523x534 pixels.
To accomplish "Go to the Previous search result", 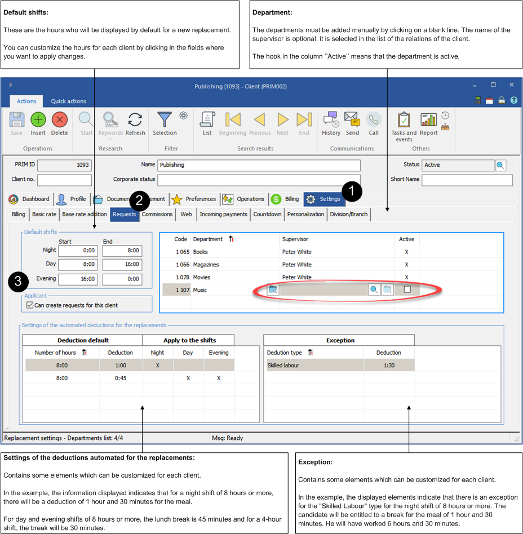I will pos(260,120).
